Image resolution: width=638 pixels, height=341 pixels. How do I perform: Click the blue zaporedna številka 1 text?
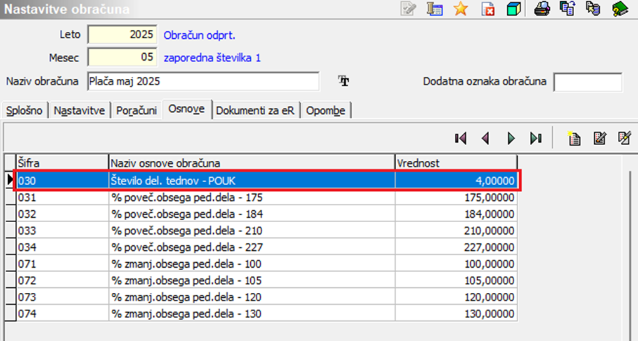click(x=212, y=58)
